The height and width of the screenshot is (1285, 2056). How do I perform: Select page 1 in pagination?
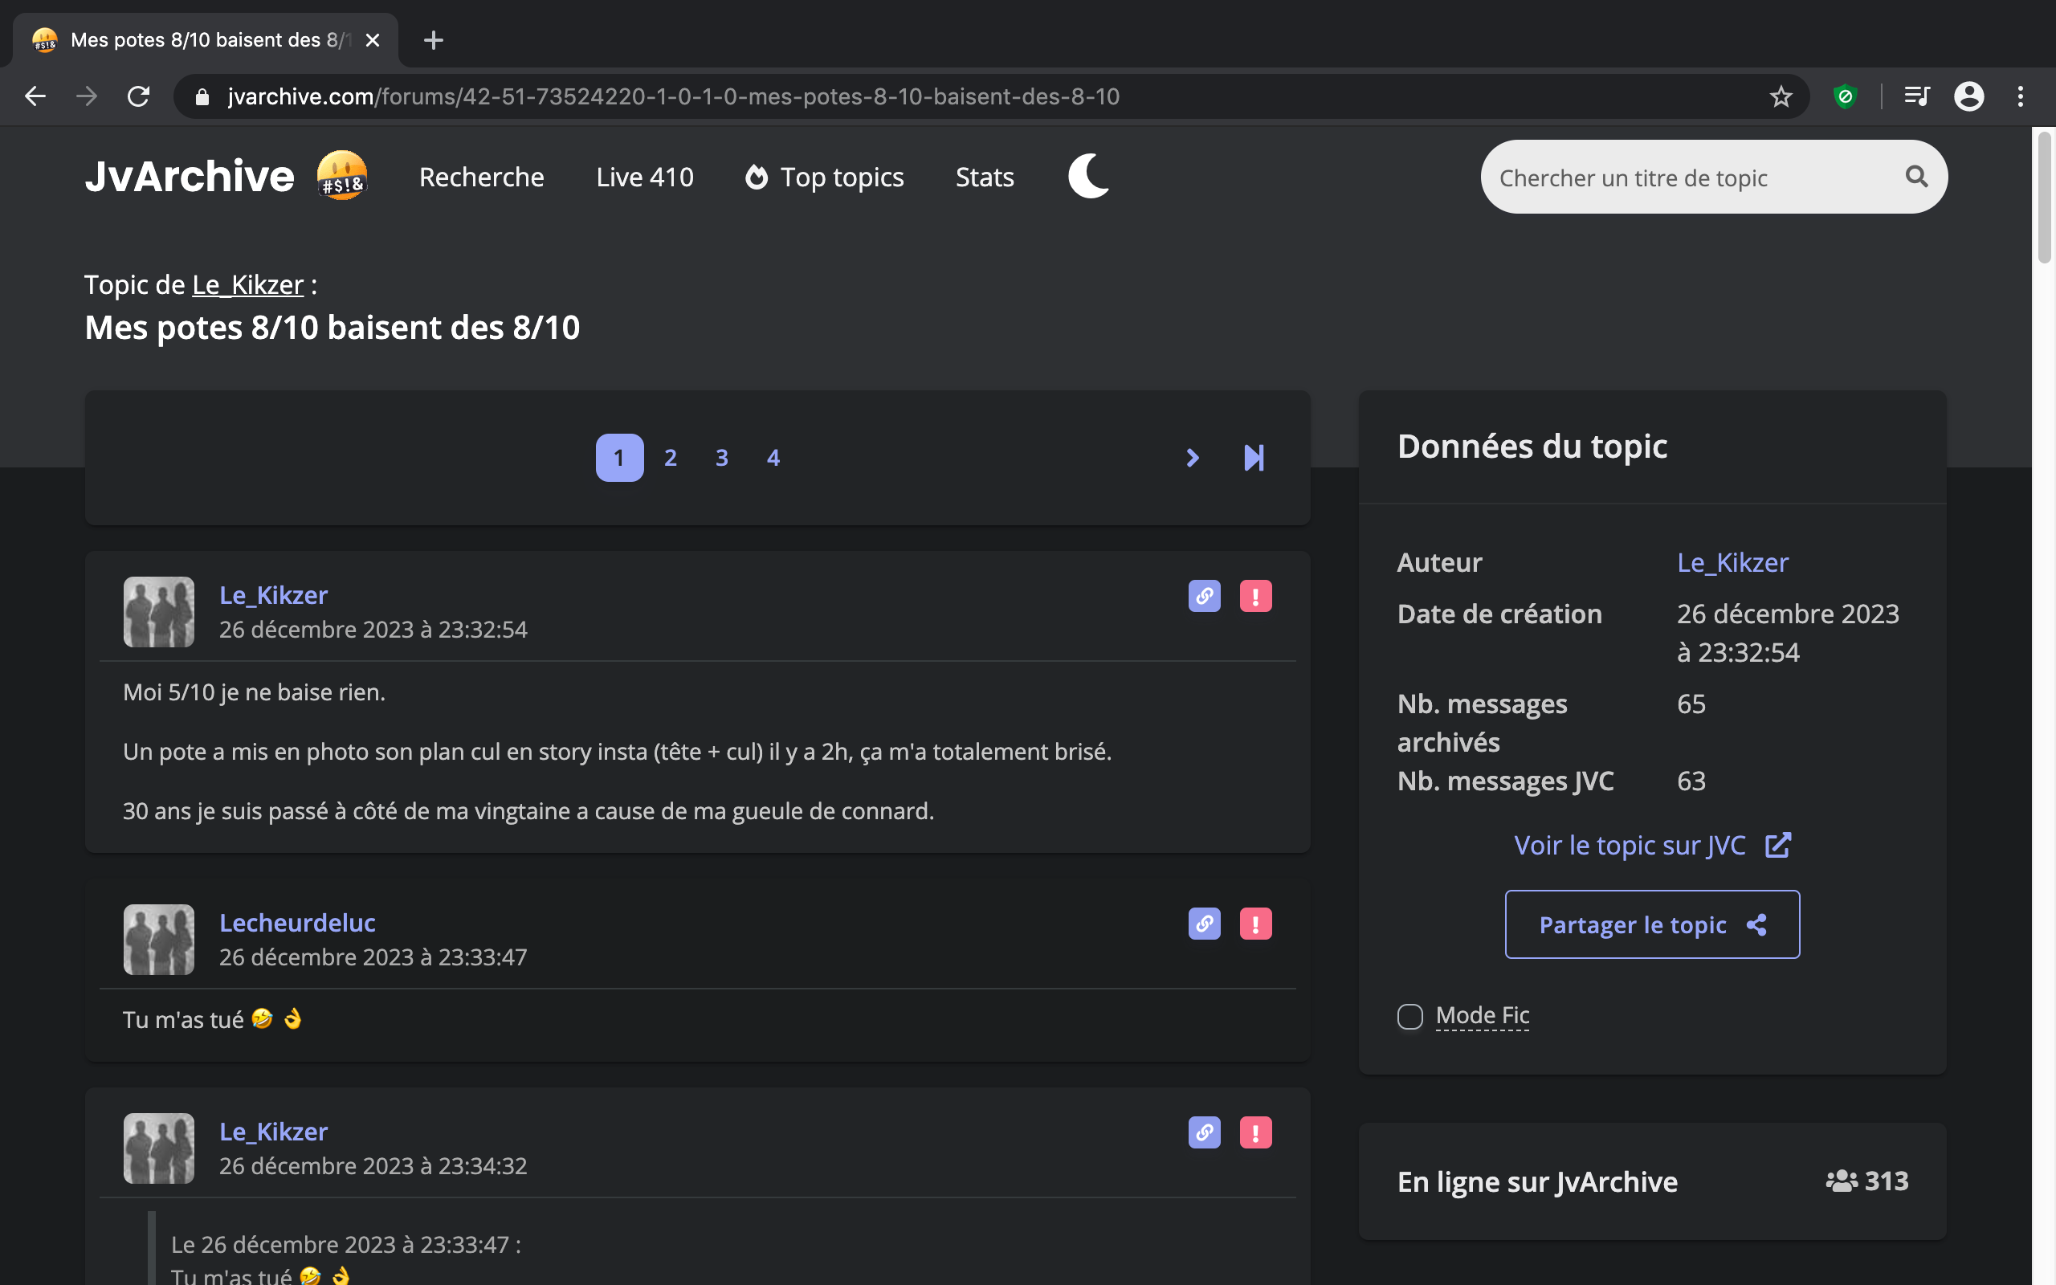(x=619, y=458)
